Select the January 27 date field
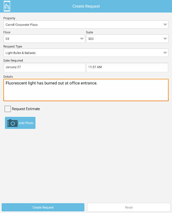This screenshot has height=213, width=172. point(45,67)
